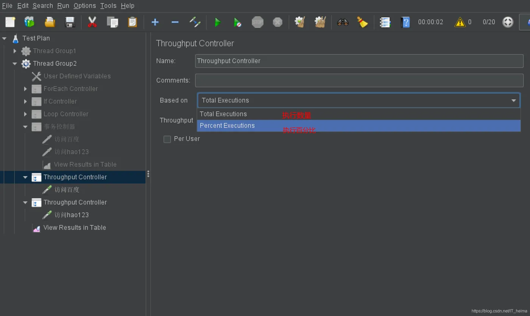Image resolution: width=530 pixels, height=316 pixels.
Task: Click the green Start run button
Action: (x=217, y=22)
